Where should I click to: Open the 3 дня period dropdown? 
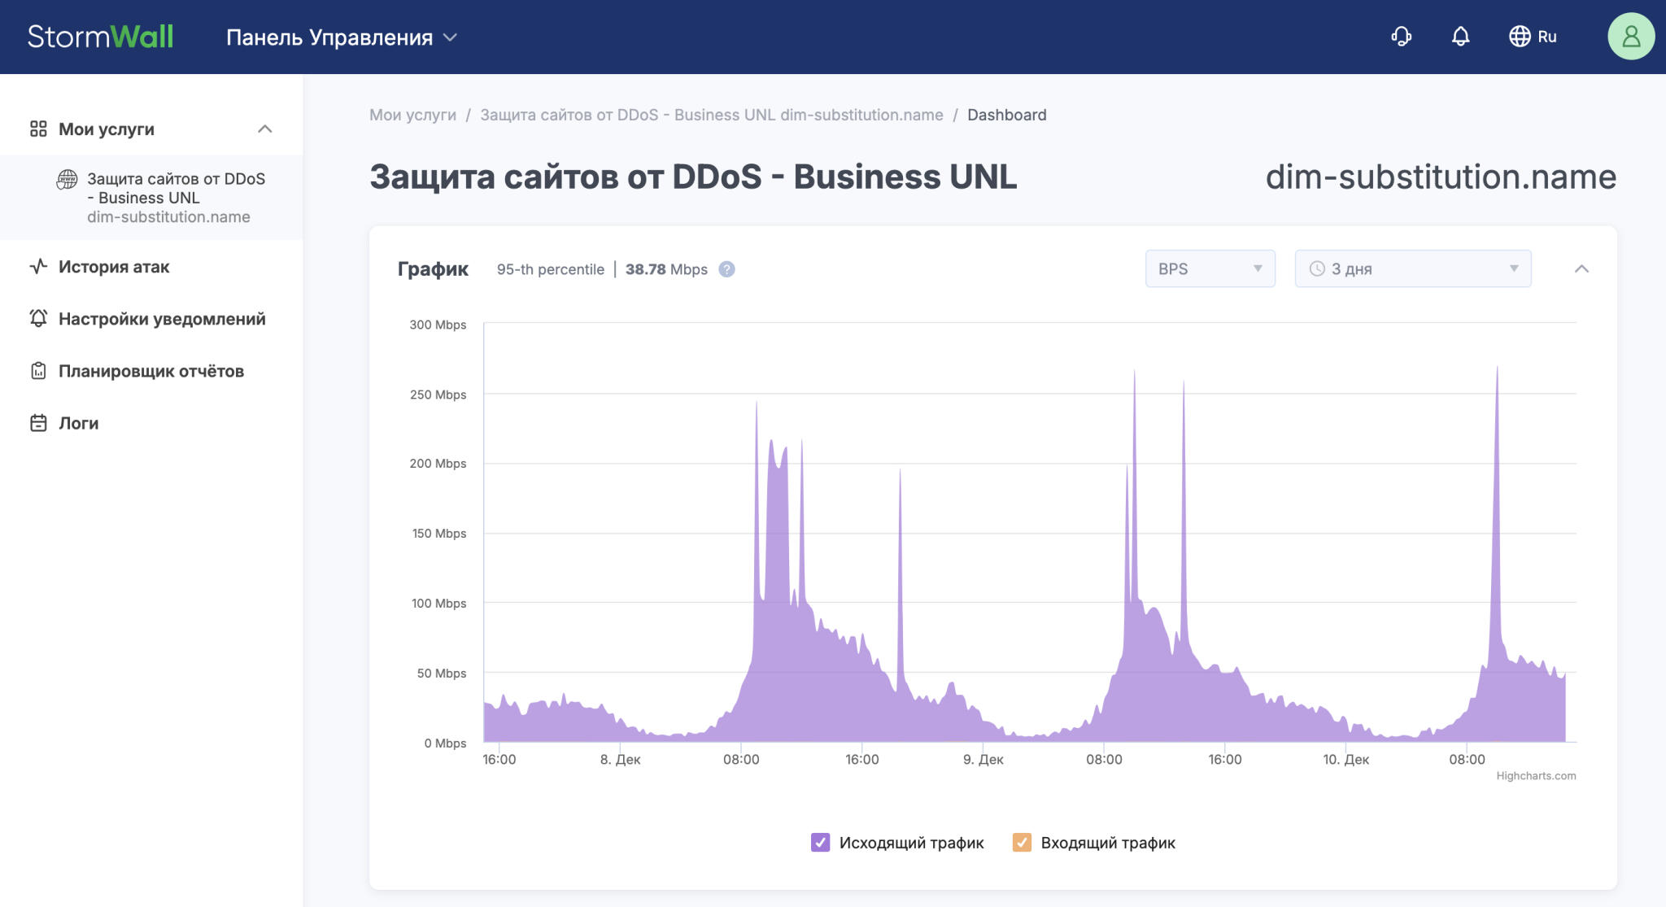pyautogui.click(x=1412, y=268)
